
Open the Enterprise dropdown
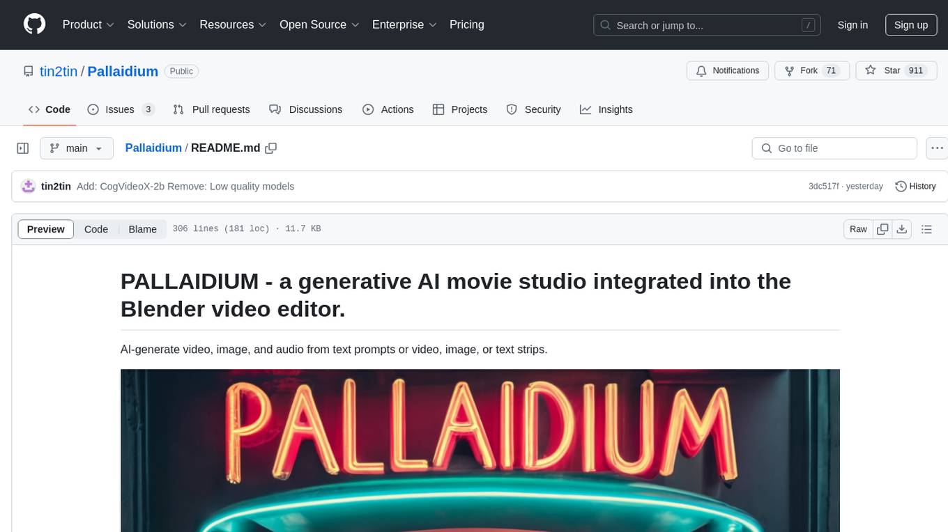tap(404, 24)
